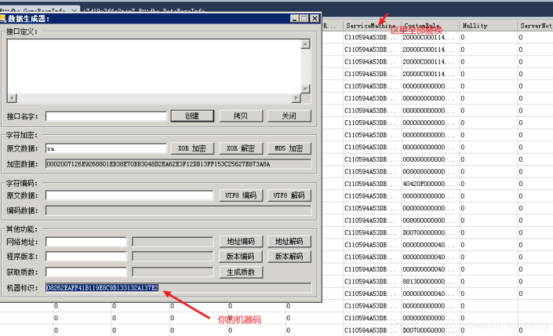Encrypt text with XOR 加密
The height and width of the screenshot is (336, 553).
pos(192,149)
